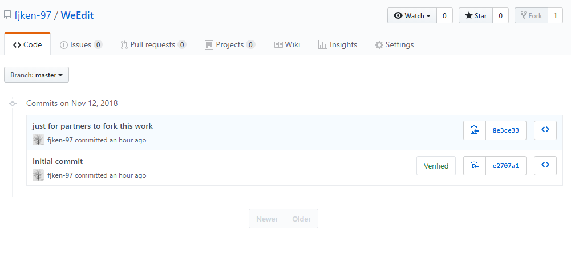Open fjken-97 owner profile link in header
571x278 pixels.
(x=33, y=15)
